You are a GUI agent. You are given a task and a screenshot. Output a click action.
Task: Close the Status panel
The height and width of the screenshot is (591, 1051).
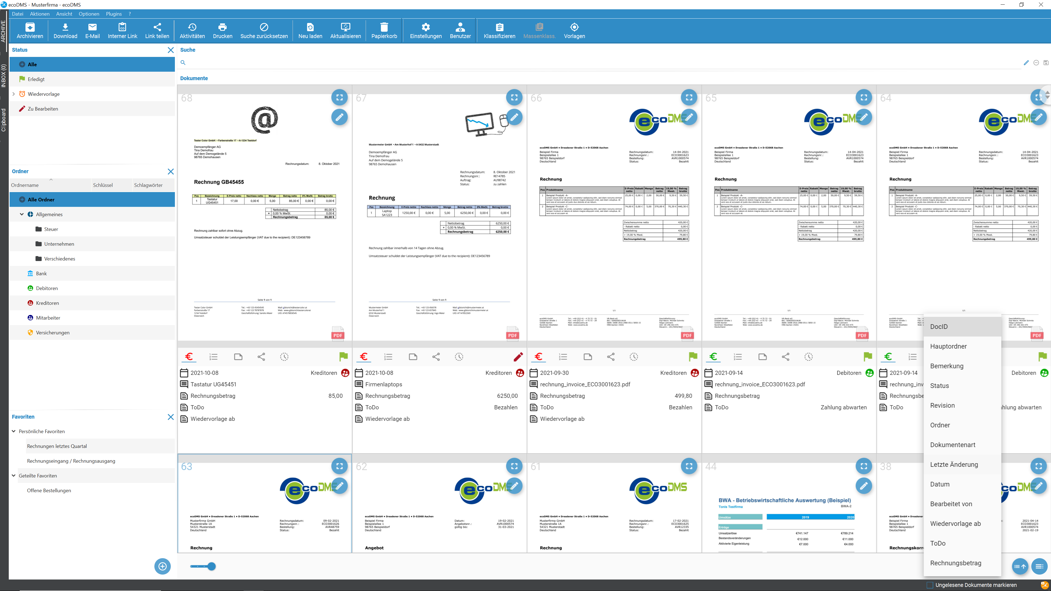[171, 50]
